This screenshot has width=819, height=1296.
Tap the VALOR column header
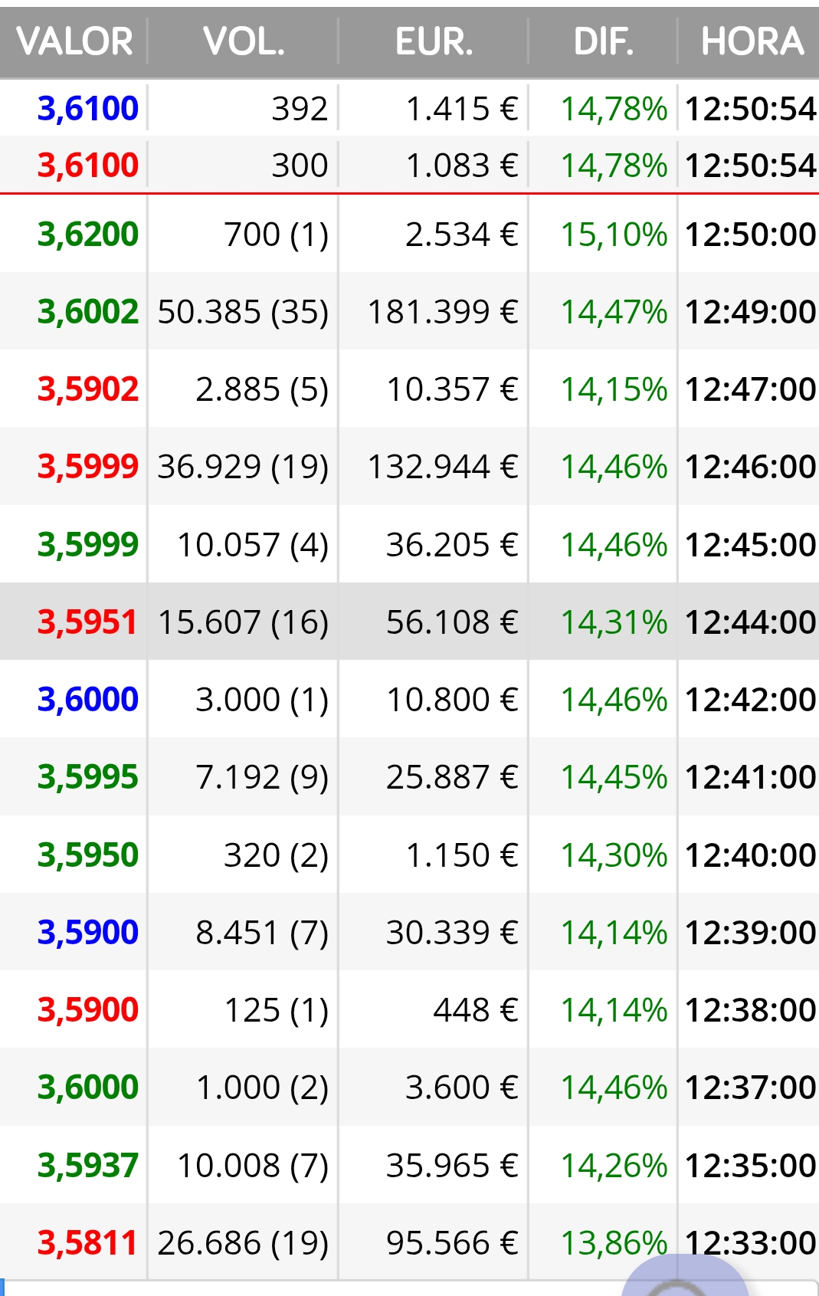[74, 41]
